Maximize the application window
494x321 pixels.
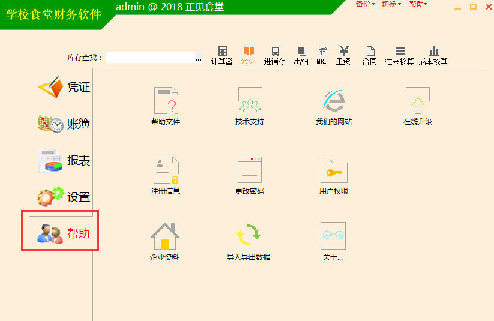tap(473, 7)
